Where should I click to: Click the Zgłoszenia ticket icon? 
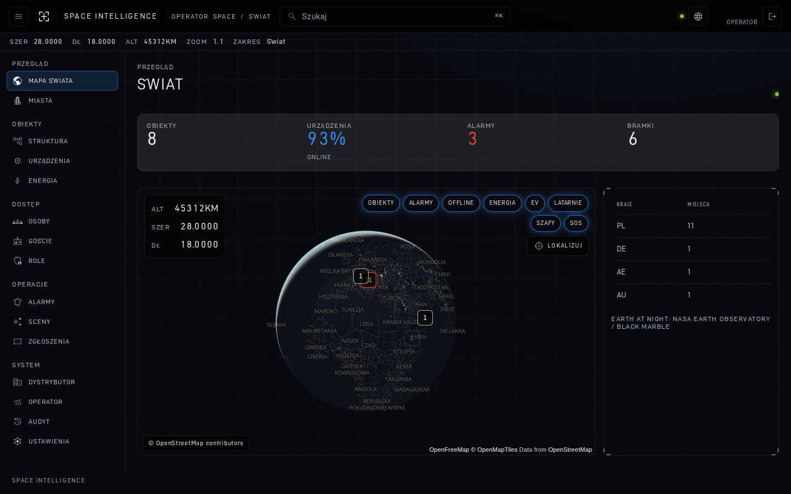pyautogui.click(x=18, y=341)
